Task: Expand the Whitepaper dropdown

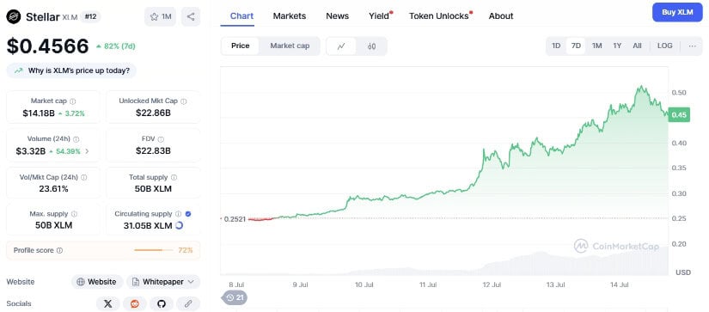Action: point(162,282)
